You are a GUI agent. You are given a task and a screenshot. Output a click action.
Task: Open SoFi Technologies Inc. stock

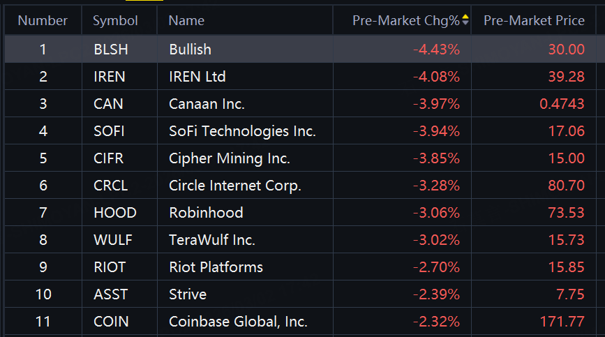(x=242, y=131)
